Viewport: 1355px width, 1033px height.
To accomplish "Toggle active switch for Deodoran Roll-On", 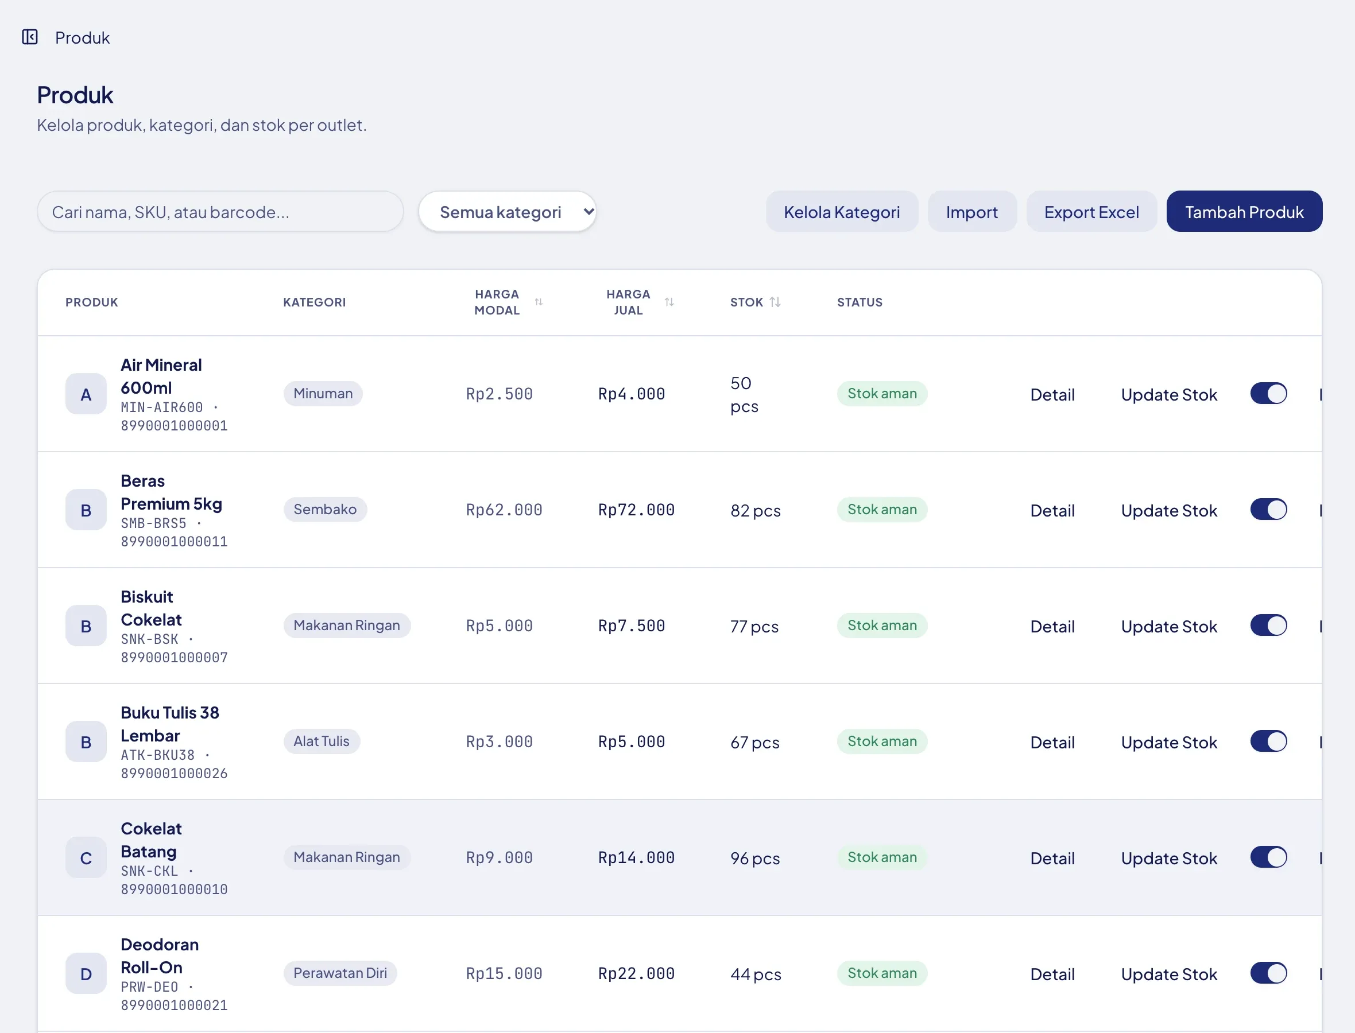I will coord(1268,973).
